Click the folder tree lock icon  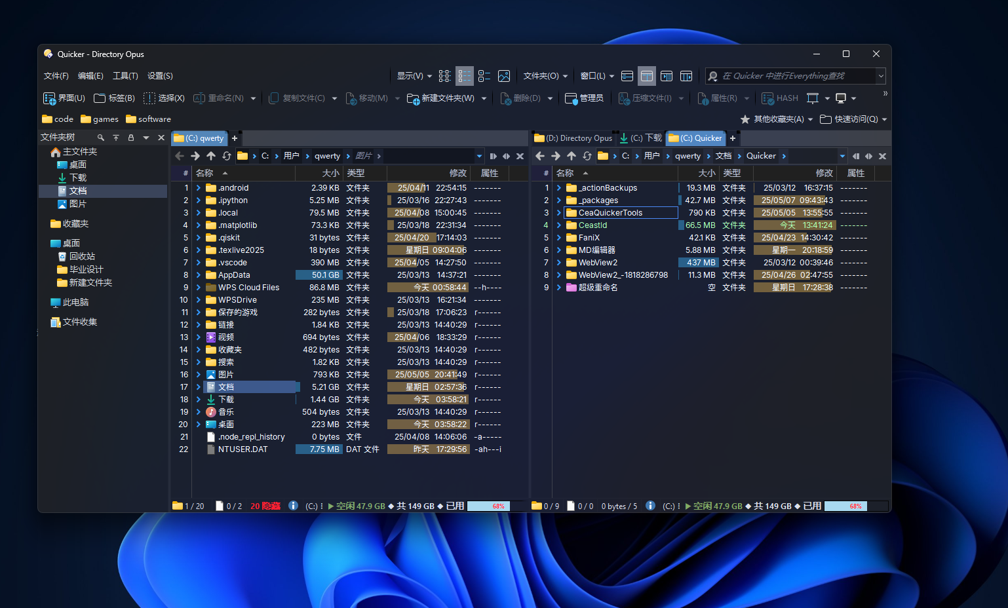(x=131, y=138)
